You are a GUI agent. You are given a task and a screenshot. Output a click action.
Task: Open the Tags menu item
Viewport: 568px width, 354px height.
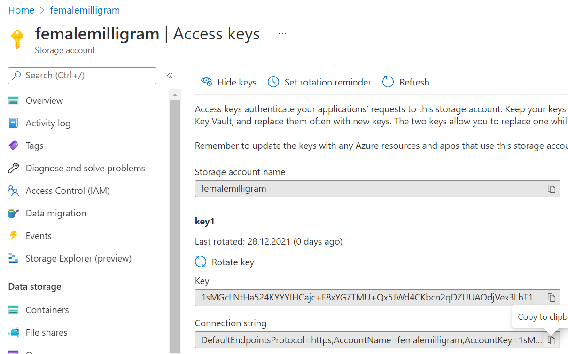(x=33, y=145)
